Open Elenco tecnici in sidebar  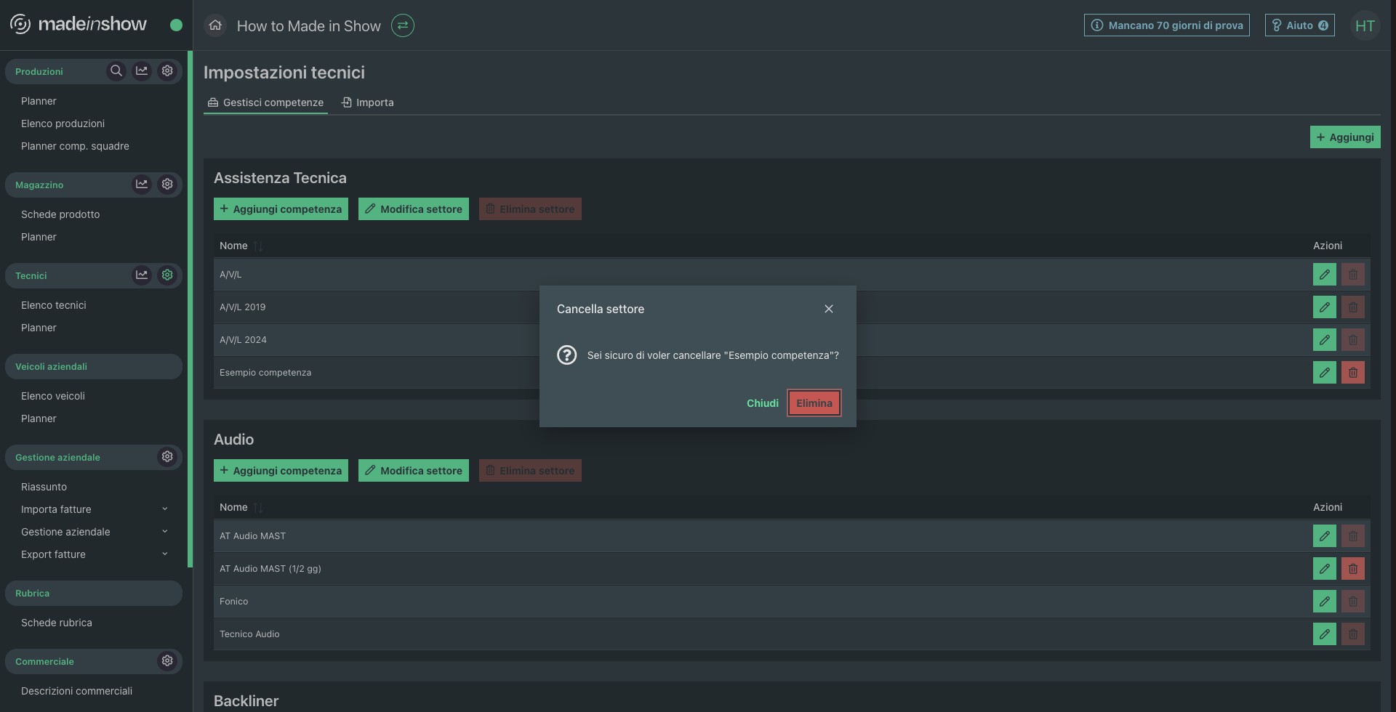click(x=54, y=305)
